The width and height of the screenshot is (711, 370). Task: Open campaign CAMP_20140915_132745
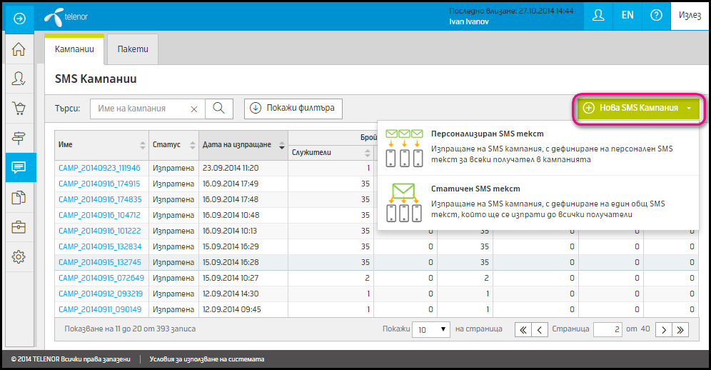[x=100, y=262]
